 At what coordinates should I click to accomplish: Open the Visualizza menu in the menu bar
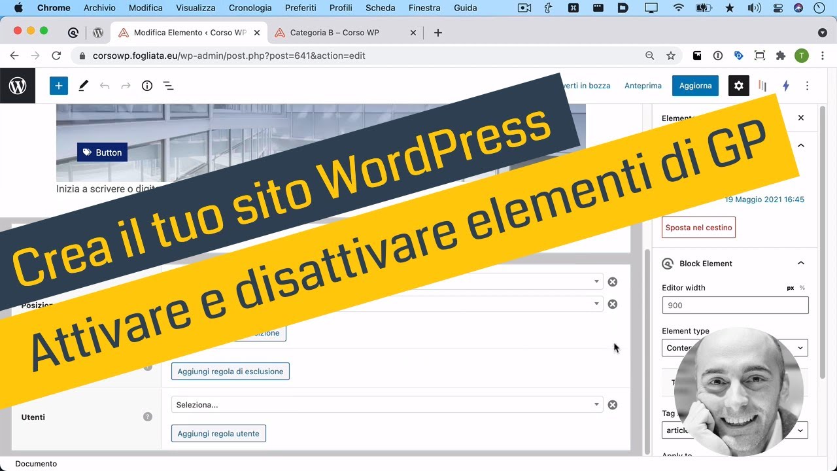pos(195,8)
